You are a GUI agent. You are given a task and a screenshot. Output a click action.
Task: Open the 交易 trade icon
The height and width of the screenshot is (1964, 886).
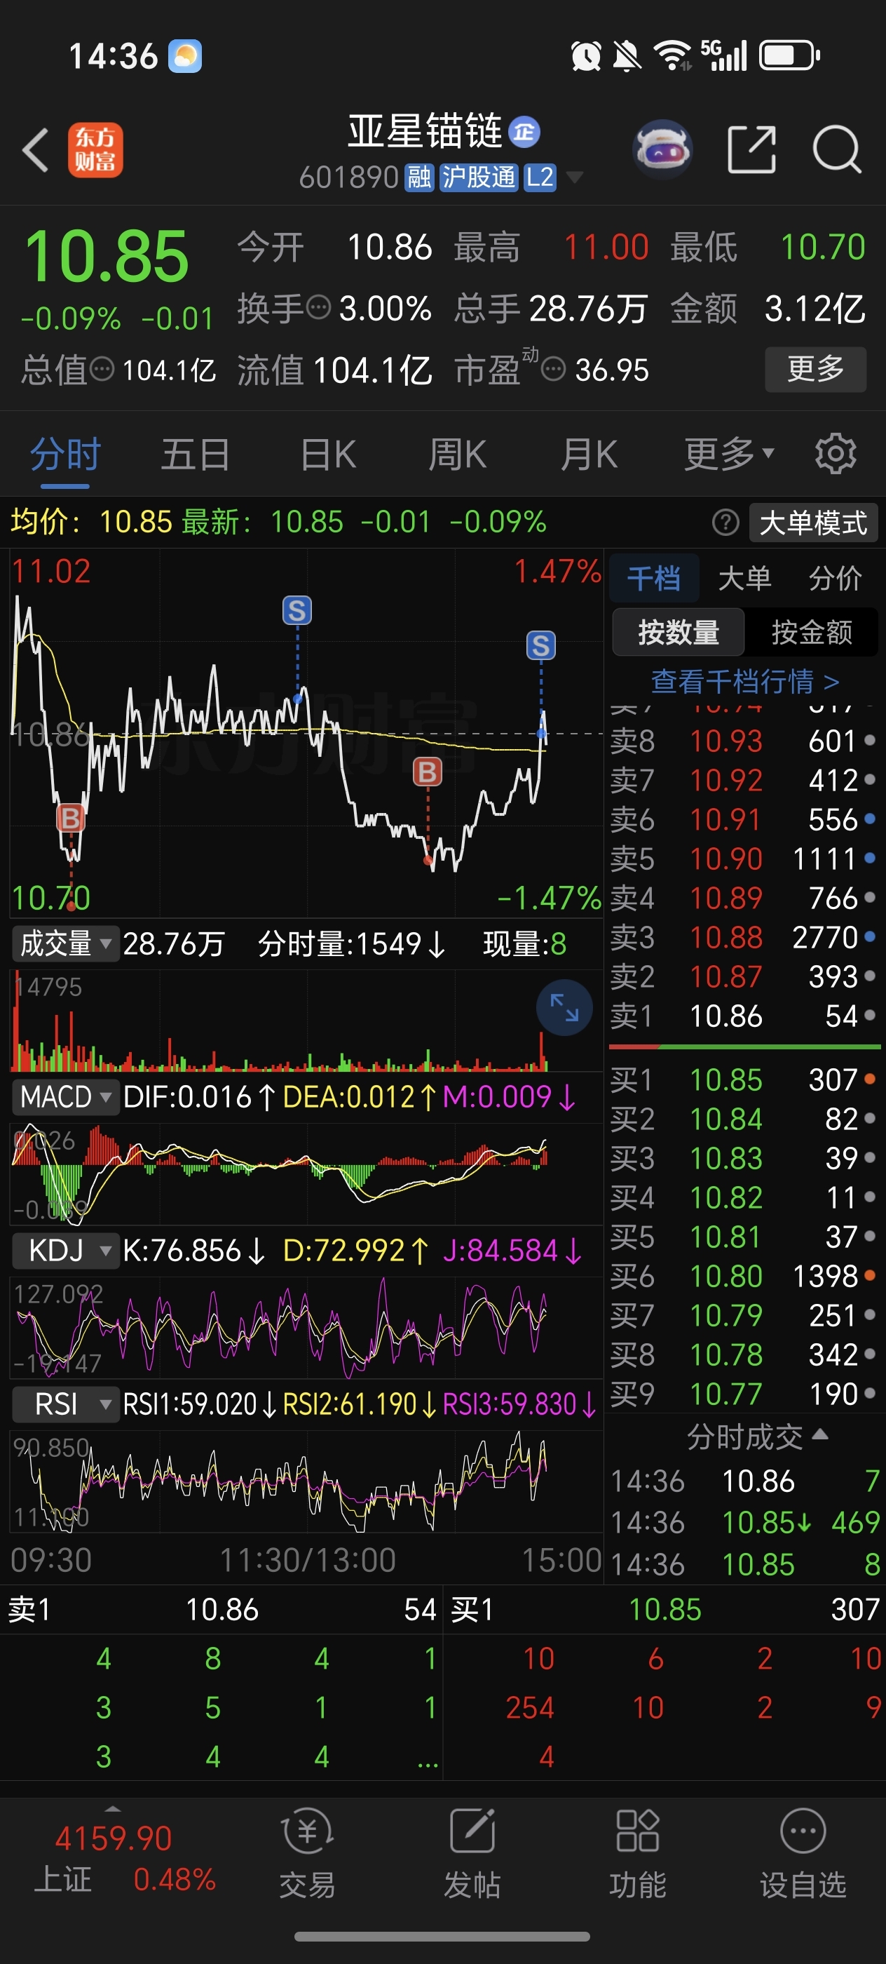(307, 1831)
